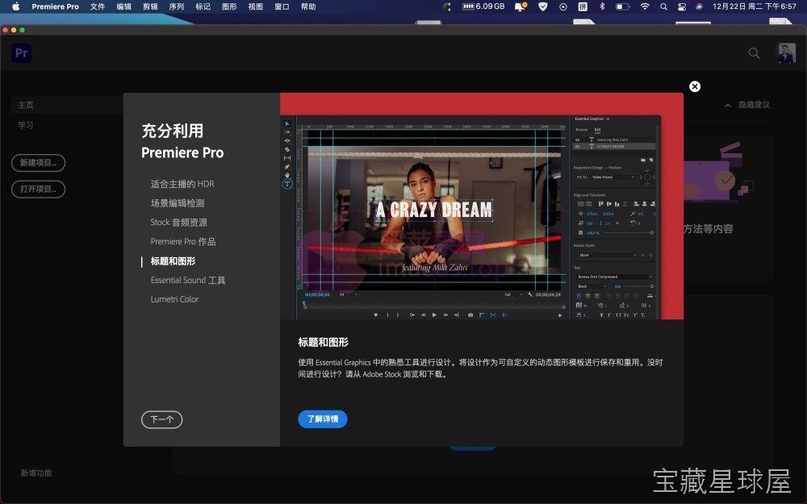Screen dimensions: 807x504
Task: Click the Pr logo in the home screen
Action: point(21,53)
